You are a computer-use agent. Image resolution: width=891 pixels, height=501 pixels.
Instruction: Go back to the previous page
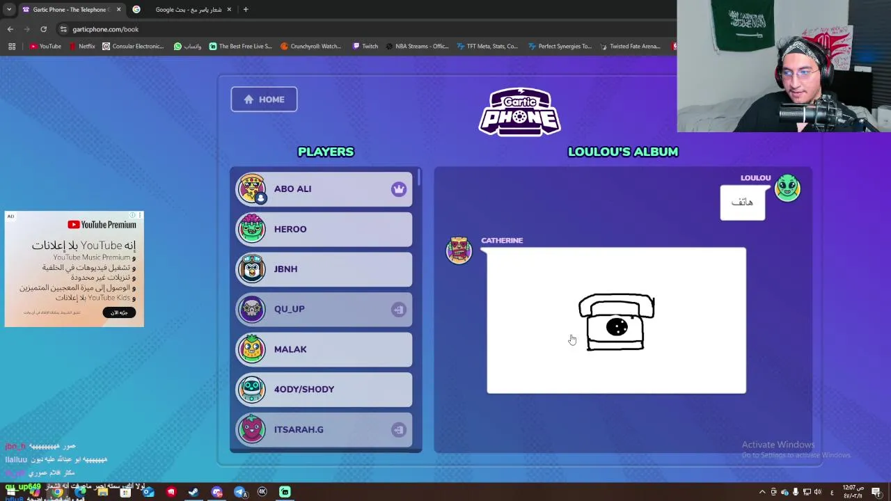[10, 29]
